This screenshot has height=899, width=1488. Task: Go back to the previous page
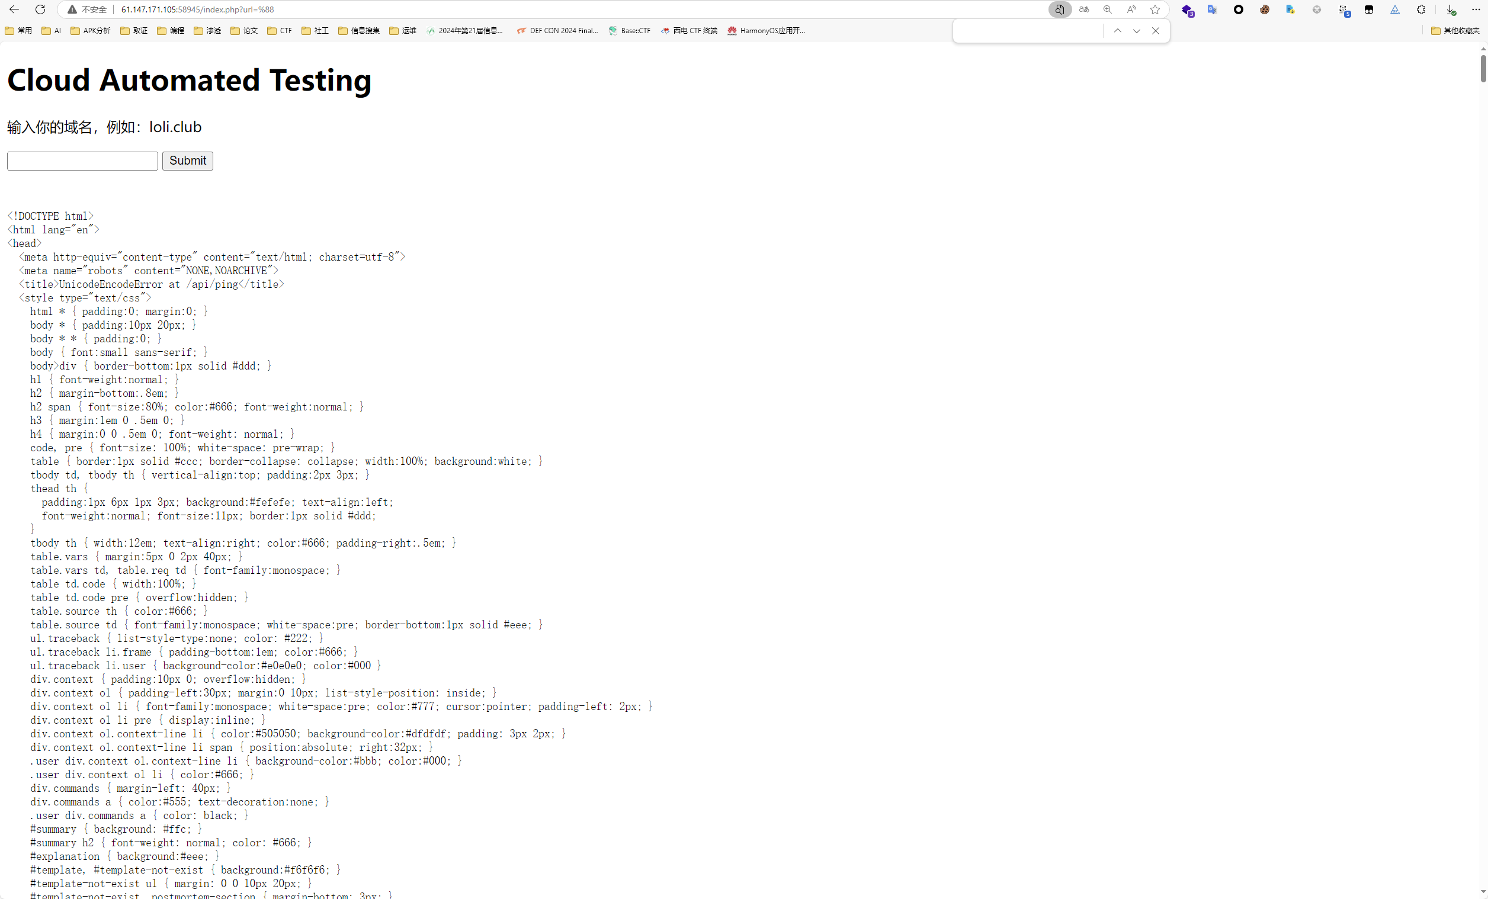14,9
